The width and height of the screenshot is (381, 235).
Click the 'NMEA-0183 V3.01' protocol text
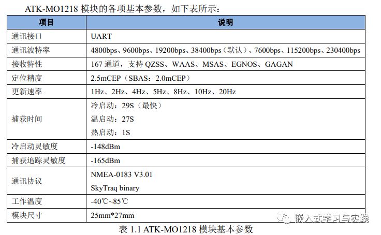122,174
